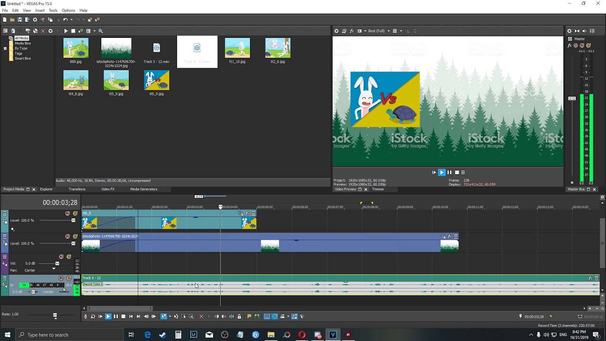Toggle Enable Snapping magnet button
606x341 pixels.
pyautogui.click(x=267, y=316)
